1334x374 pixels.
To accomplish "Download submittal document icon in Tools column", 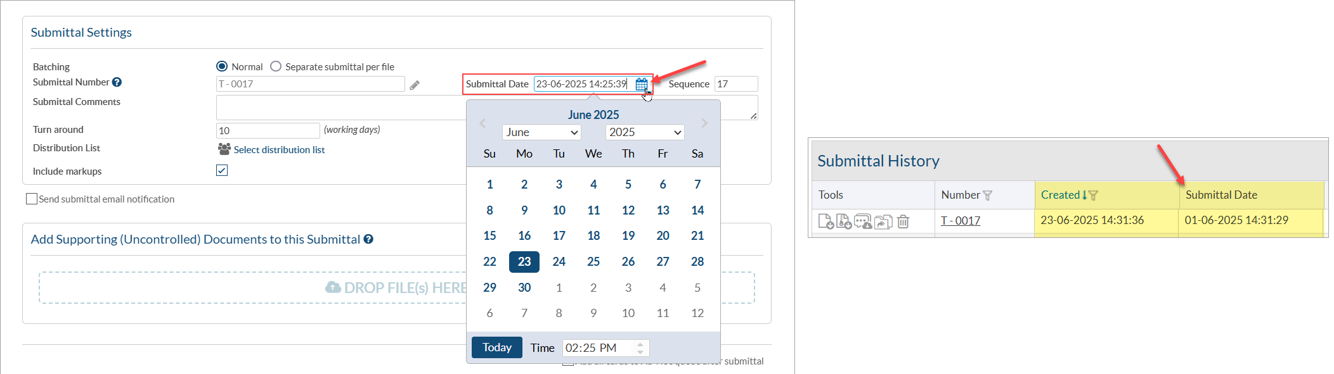I will (826, 221).
